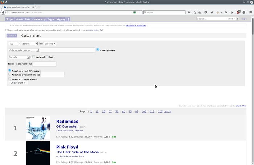Click the paper plane send icon in toolbar
The height and width of the screenshot is (165, 254).
coord(212,12)
